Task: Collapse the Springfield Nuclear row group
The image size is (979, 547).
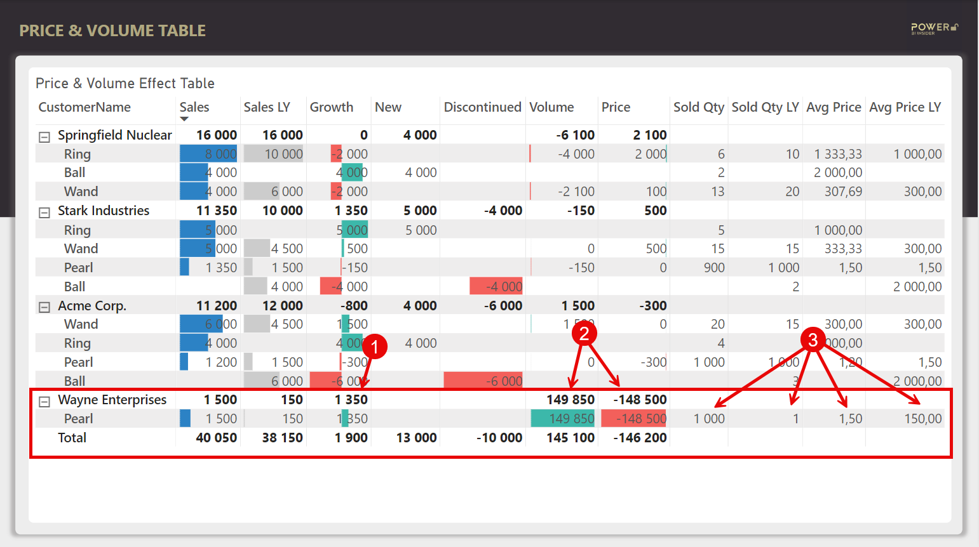Action: [44, 136]
